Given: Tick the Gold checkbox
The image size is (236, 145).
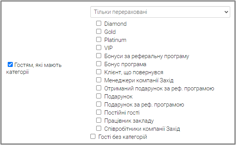Looking at the screenshot, I should (98, 32).
